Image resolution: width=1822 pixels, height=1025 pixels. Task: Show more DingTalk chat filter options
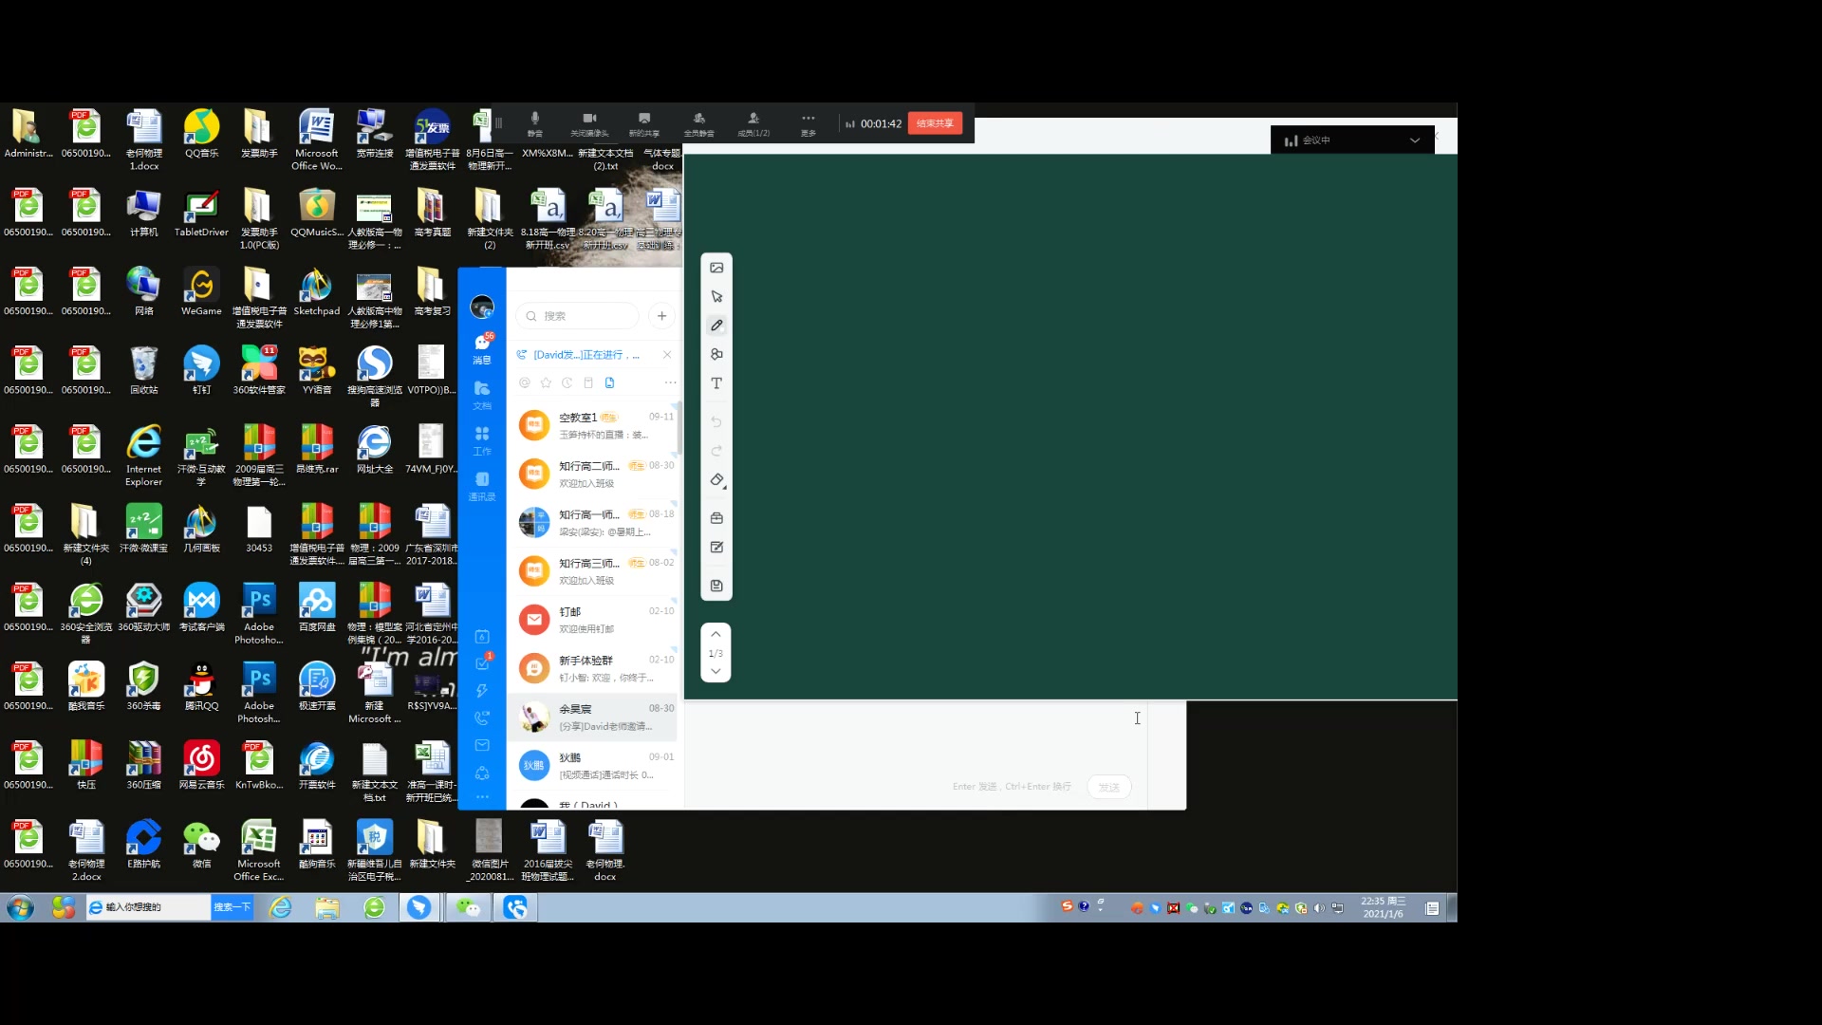tap(670, 382)
